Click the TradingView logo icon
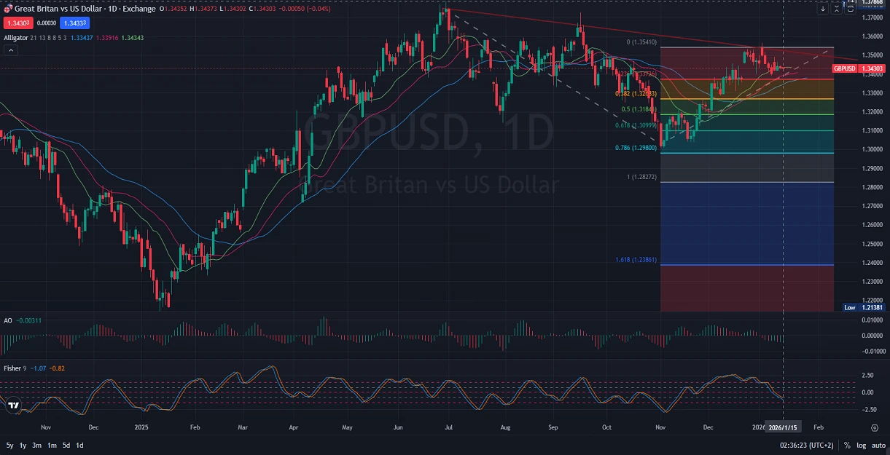The image size is (890, 455). click(12, 405)
